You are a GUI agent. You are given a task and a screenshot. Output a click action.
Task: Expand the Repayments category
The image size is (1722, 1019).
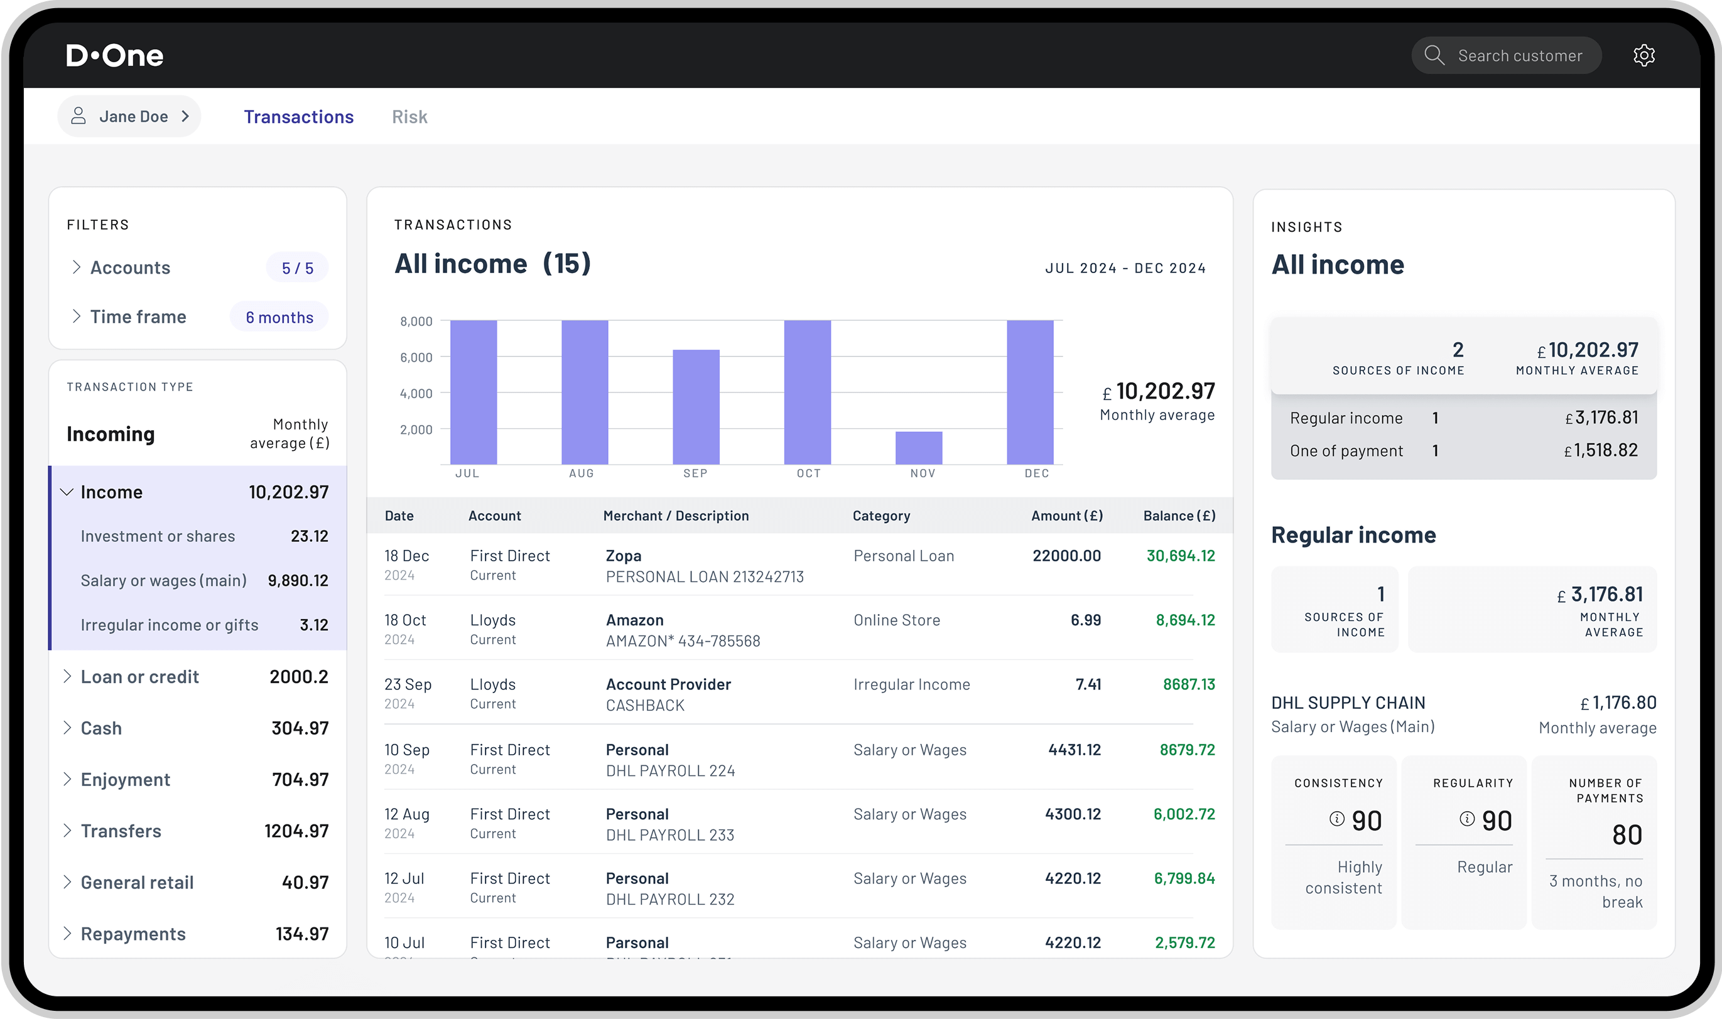[67, 933]
